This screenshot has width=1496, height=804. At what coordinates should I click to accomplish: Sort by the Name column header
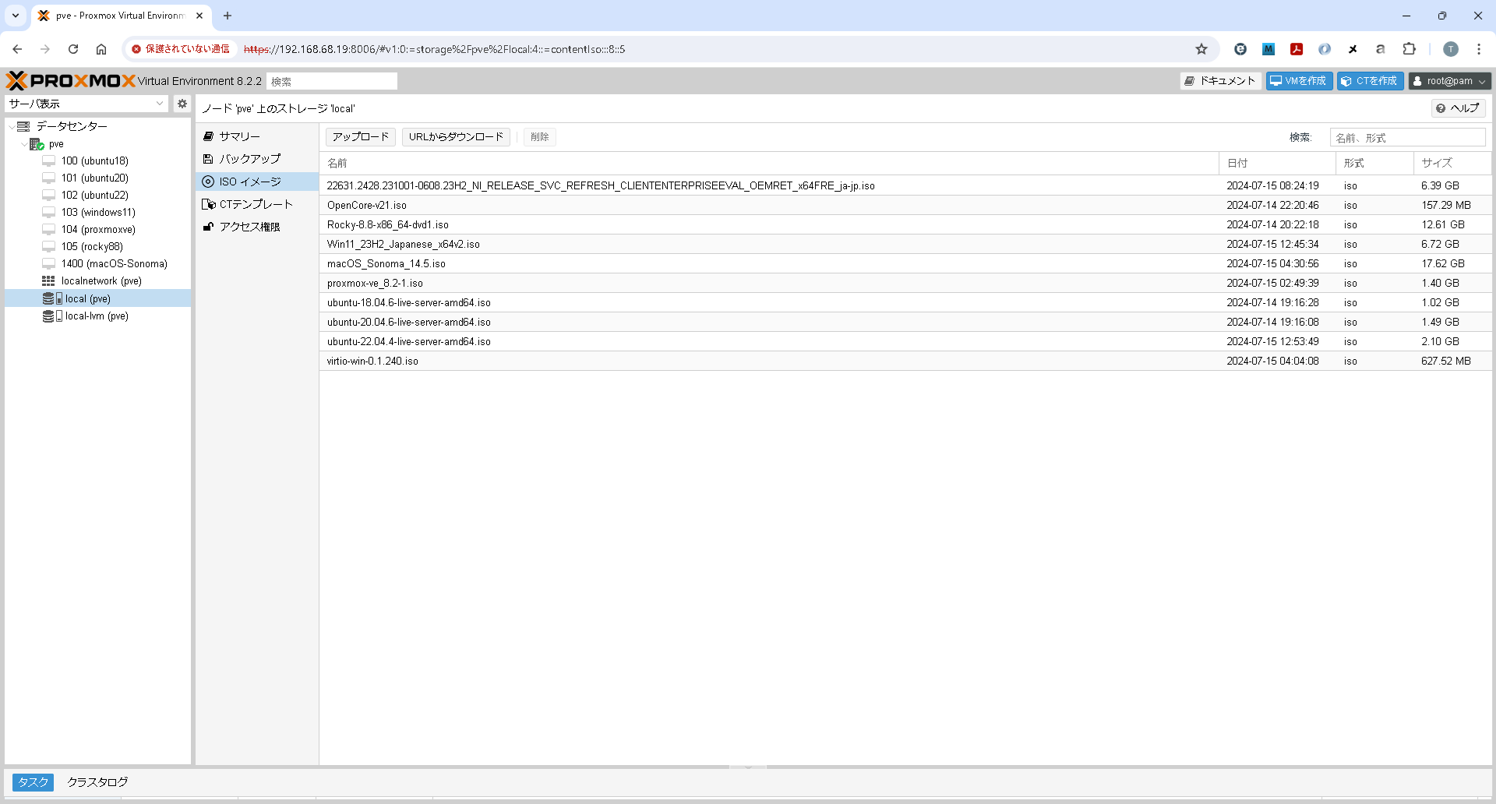tap(769, 163)
